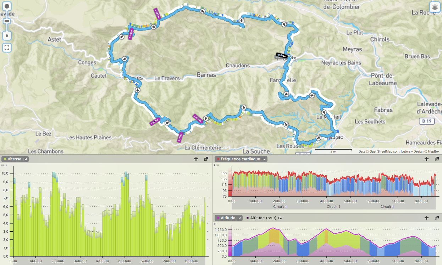Add a chart to the Vitesse panel
The height and width of the screenshot is (265, 442).
196,159
